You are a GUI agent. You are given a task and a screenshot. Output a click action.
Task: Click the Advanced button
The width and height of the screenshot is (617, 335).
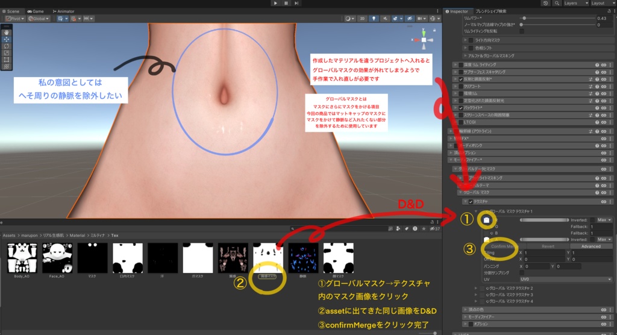[590, 246]
